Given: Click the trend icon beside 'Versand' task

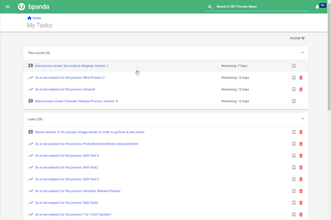Looking at the screenshot, I should (x=30, y=89).
